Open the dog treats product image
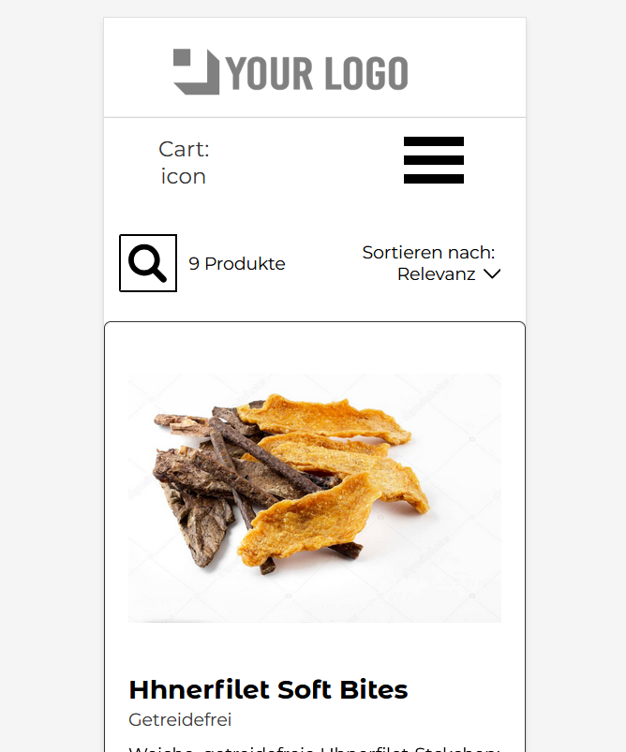This screenshot has width=626, height=752. [x=315, y=498]
